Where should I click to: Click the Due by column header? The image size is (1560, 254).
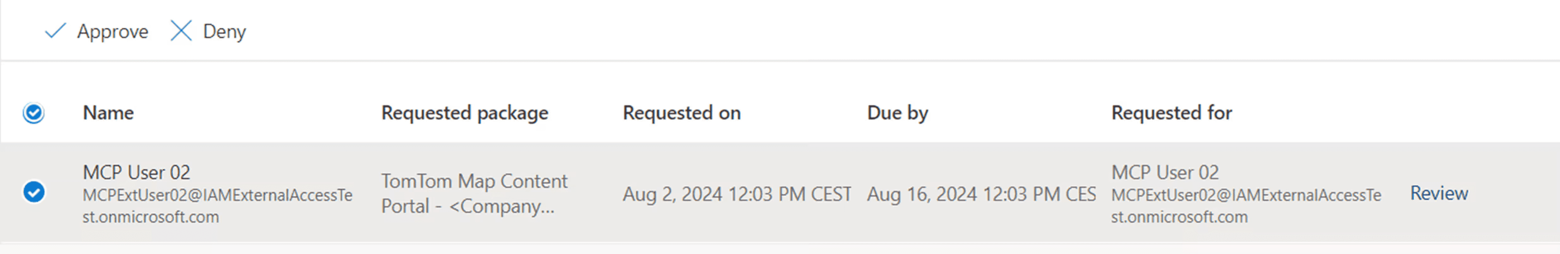pyautogui.click(x=897, y=113)
